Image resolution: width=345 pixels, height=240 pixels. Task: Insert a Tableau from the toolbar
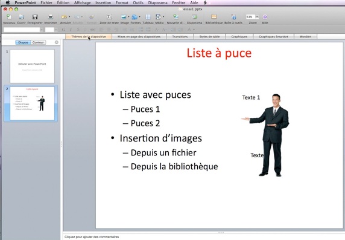click(148, 17)
